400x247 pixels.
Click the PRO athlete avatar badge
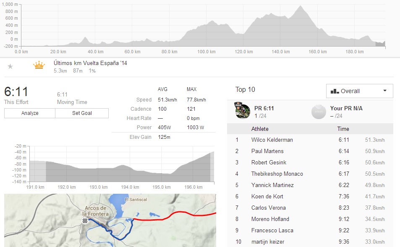point(242,111)
